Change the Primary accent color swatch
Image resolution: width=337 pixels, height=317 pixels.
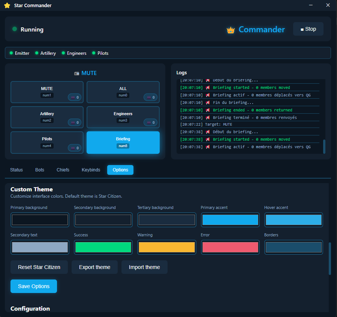pyautogui.click(x=230, y=220)
